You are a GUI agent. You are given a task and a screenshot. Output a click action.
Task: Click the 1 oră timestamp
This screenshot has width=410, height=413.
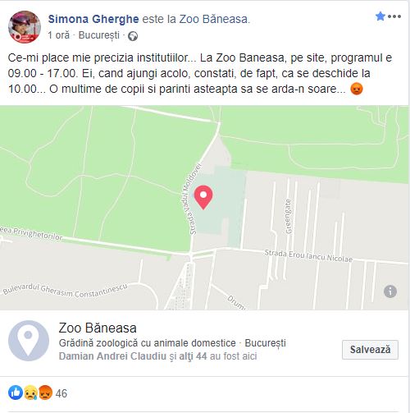tap(58, 35)
